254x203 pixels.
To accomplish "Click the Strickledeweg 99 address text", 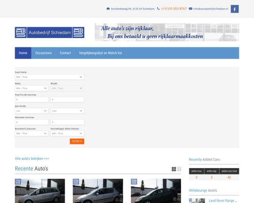I will (133, 9).
